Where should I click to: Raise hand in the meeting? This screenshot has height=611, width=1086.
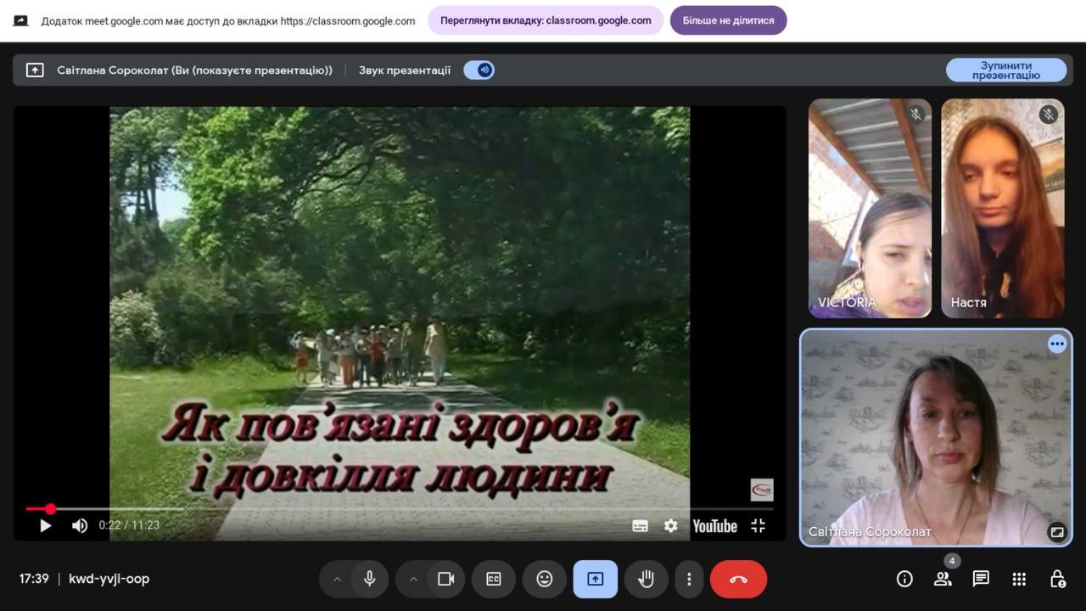(647, 579)
